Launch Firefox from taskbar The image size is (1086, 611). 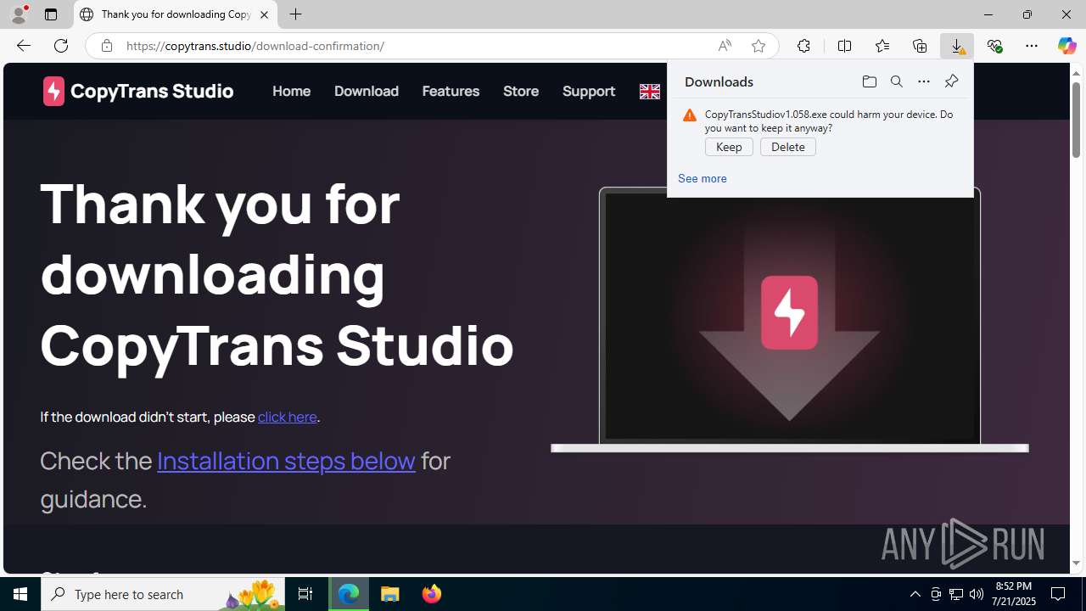coord(431,594)
